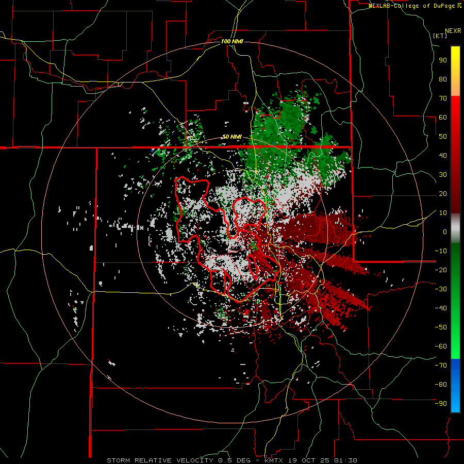Click the positive 70 value on the velocity scale
The height and width of the screenshot is (464, 464).
tap(443, 98)
